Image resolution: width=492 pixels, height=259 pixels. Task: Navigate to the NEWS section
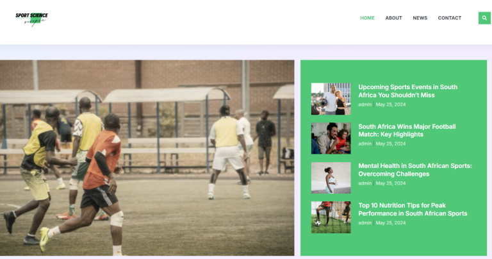click(x=420, y=18)
